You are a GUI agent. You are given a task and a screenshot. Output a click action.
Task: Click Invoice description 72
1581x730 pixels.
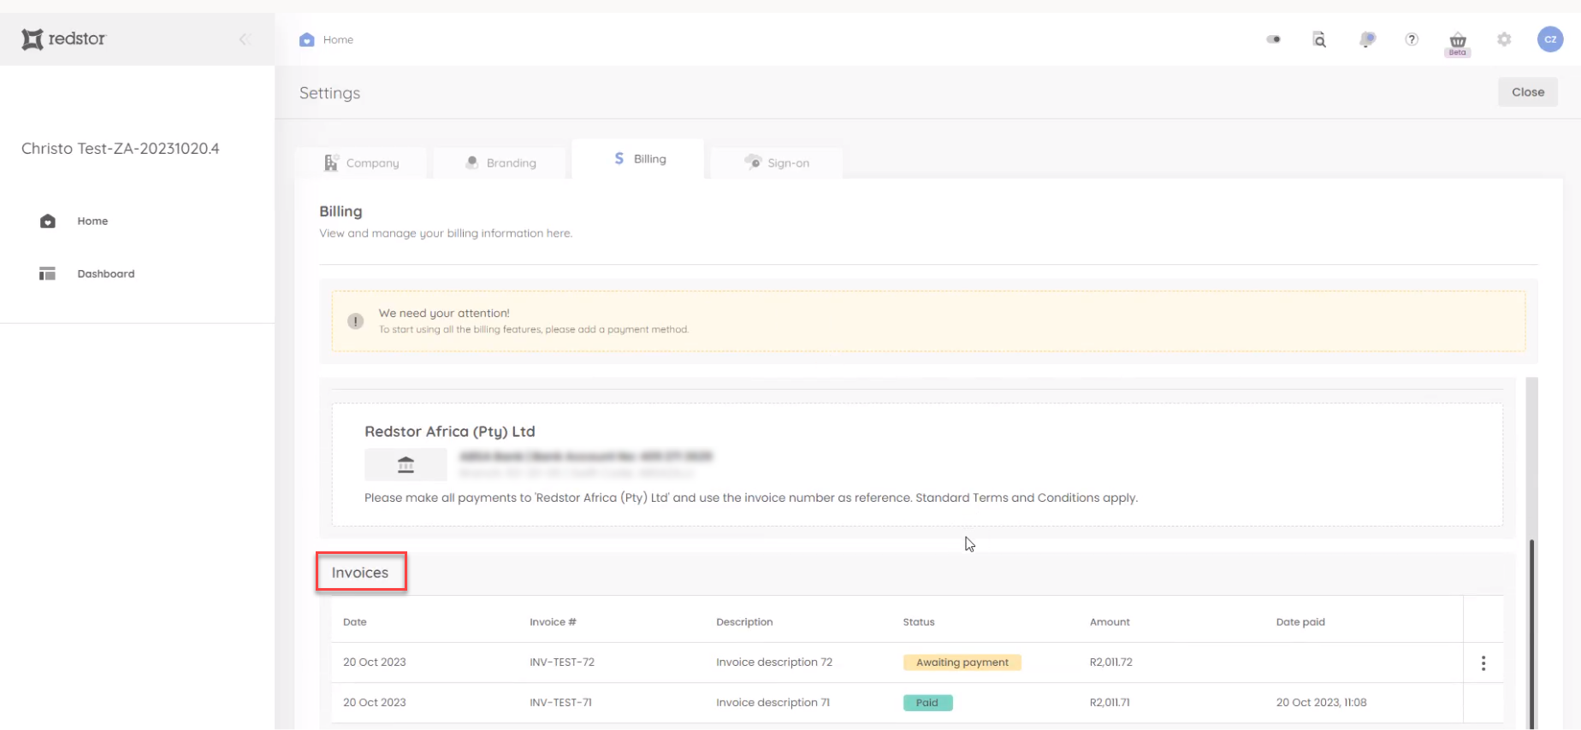pyautogui.click(x=774, y=662)
